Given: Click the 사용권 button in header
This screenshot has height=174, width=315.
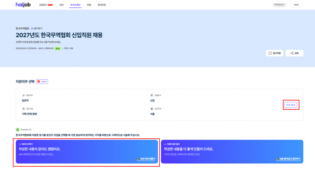Looking at the screenshot, I should click(x=296, y=5).
